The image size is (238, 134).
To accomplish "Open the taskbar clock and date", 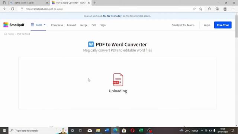I will pos(222,131).
